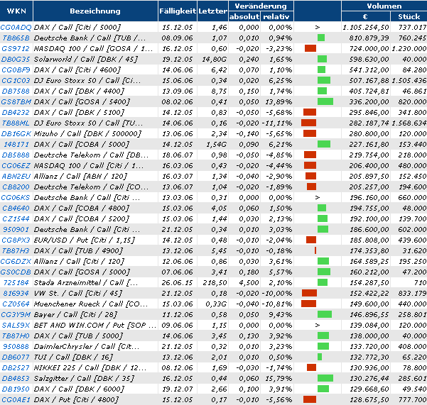This screenshot has height=405, width=427.
Task: Open the CB8200 WKN link
Action: [x=16, y=187]
